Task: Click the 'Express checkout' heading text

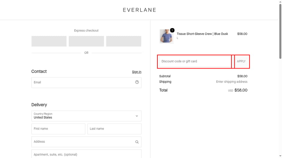Action: point(86,31)
